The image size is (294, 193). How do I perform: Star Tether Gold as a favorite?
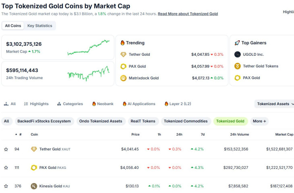(x=6, y=149)
